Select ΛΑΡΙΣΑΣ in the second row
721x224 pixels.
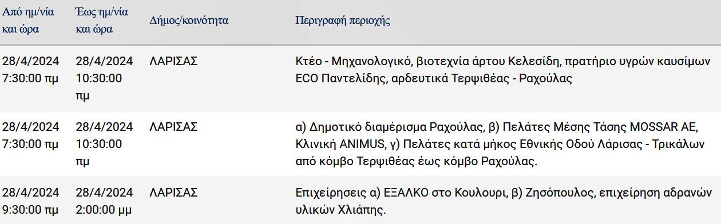173,127
